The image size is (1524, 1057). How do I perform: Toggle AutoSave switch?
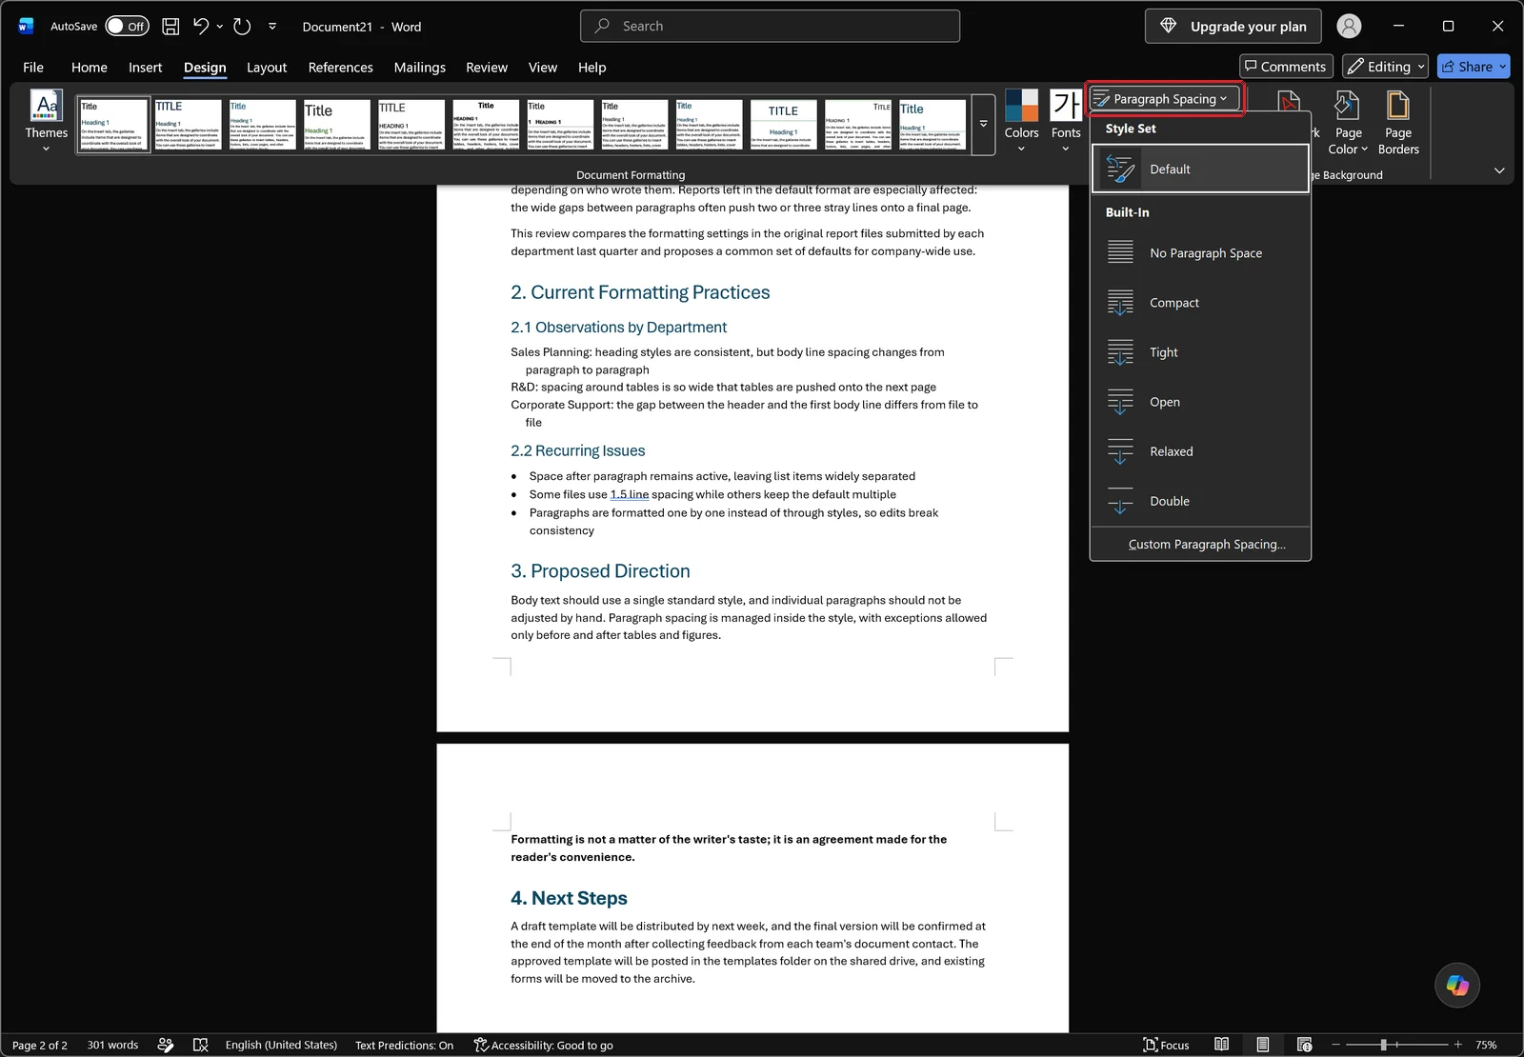127,27
